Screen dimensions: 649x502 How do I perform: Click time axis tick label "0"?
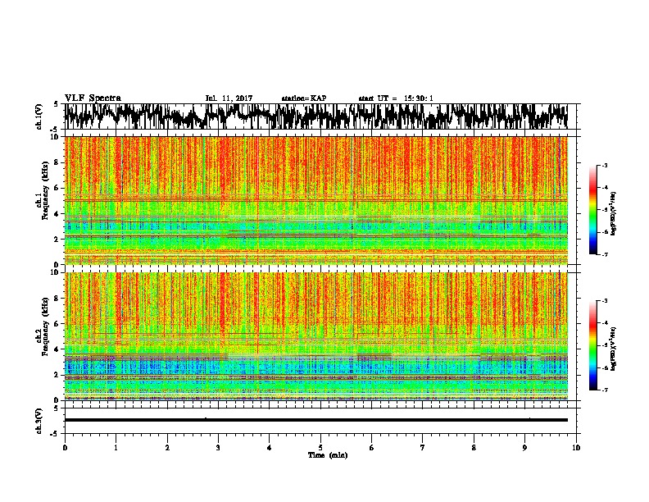[65, 448]
